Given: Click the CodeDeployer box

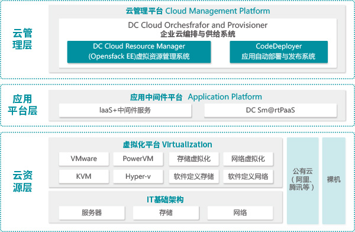Looking at the screenshot, I should click(x=279, y=51).
